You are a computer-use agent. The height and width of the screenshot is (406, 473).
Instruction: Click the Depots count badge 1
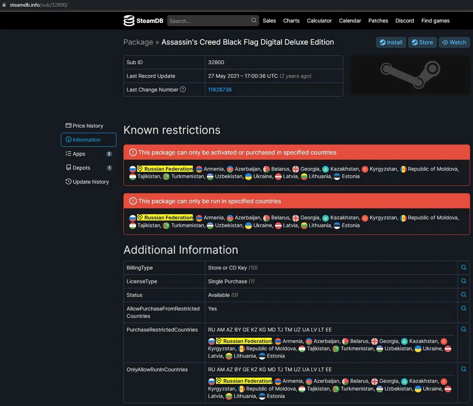tap(109, 168)
